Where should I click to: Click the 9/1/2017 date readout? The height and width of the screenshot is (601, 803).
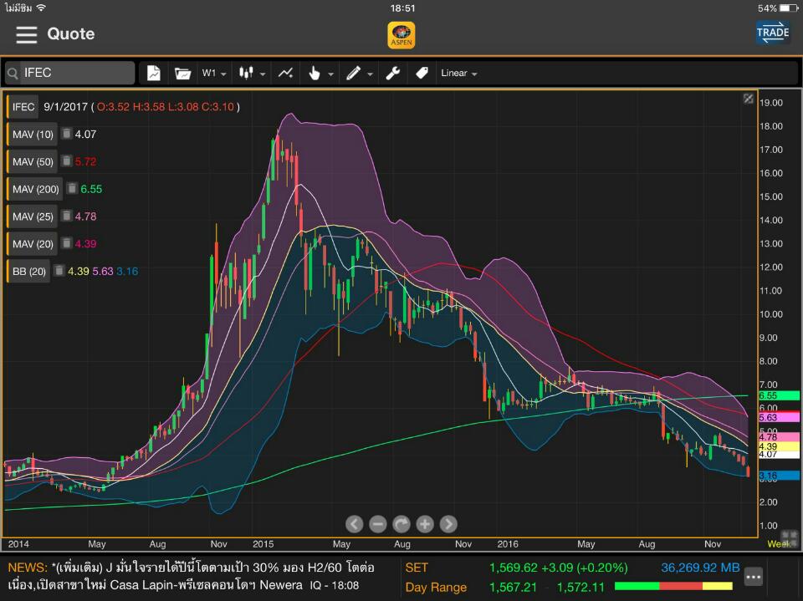tap(65, 107)
